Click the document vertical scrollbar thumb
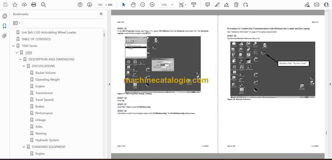Viewport: 332px width, 160px height. click(x=326, y=133)
